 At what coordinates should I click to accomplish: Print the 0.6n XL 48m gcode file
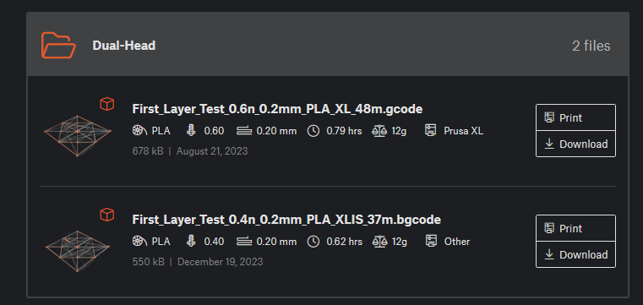[x=575, y=117]
